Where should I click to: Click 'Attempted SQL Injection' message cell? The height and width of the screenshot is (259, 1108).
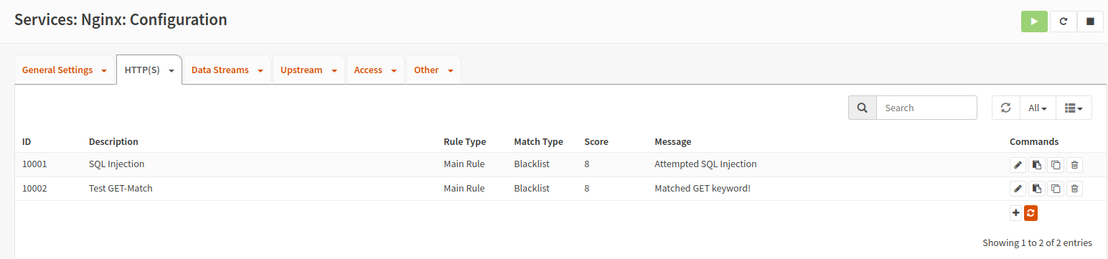coord(705,164)
